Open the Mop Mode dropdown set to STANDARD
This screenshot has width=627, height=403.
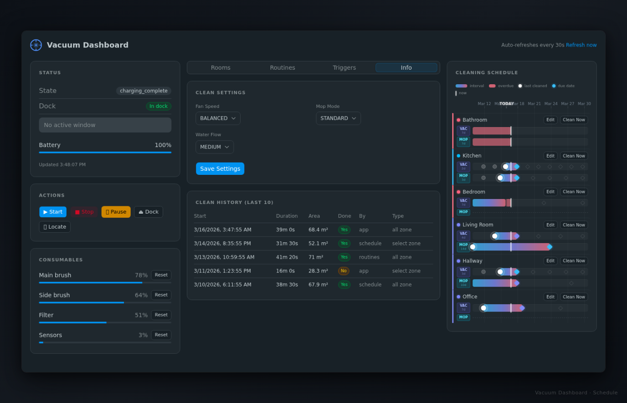[338, 118]
